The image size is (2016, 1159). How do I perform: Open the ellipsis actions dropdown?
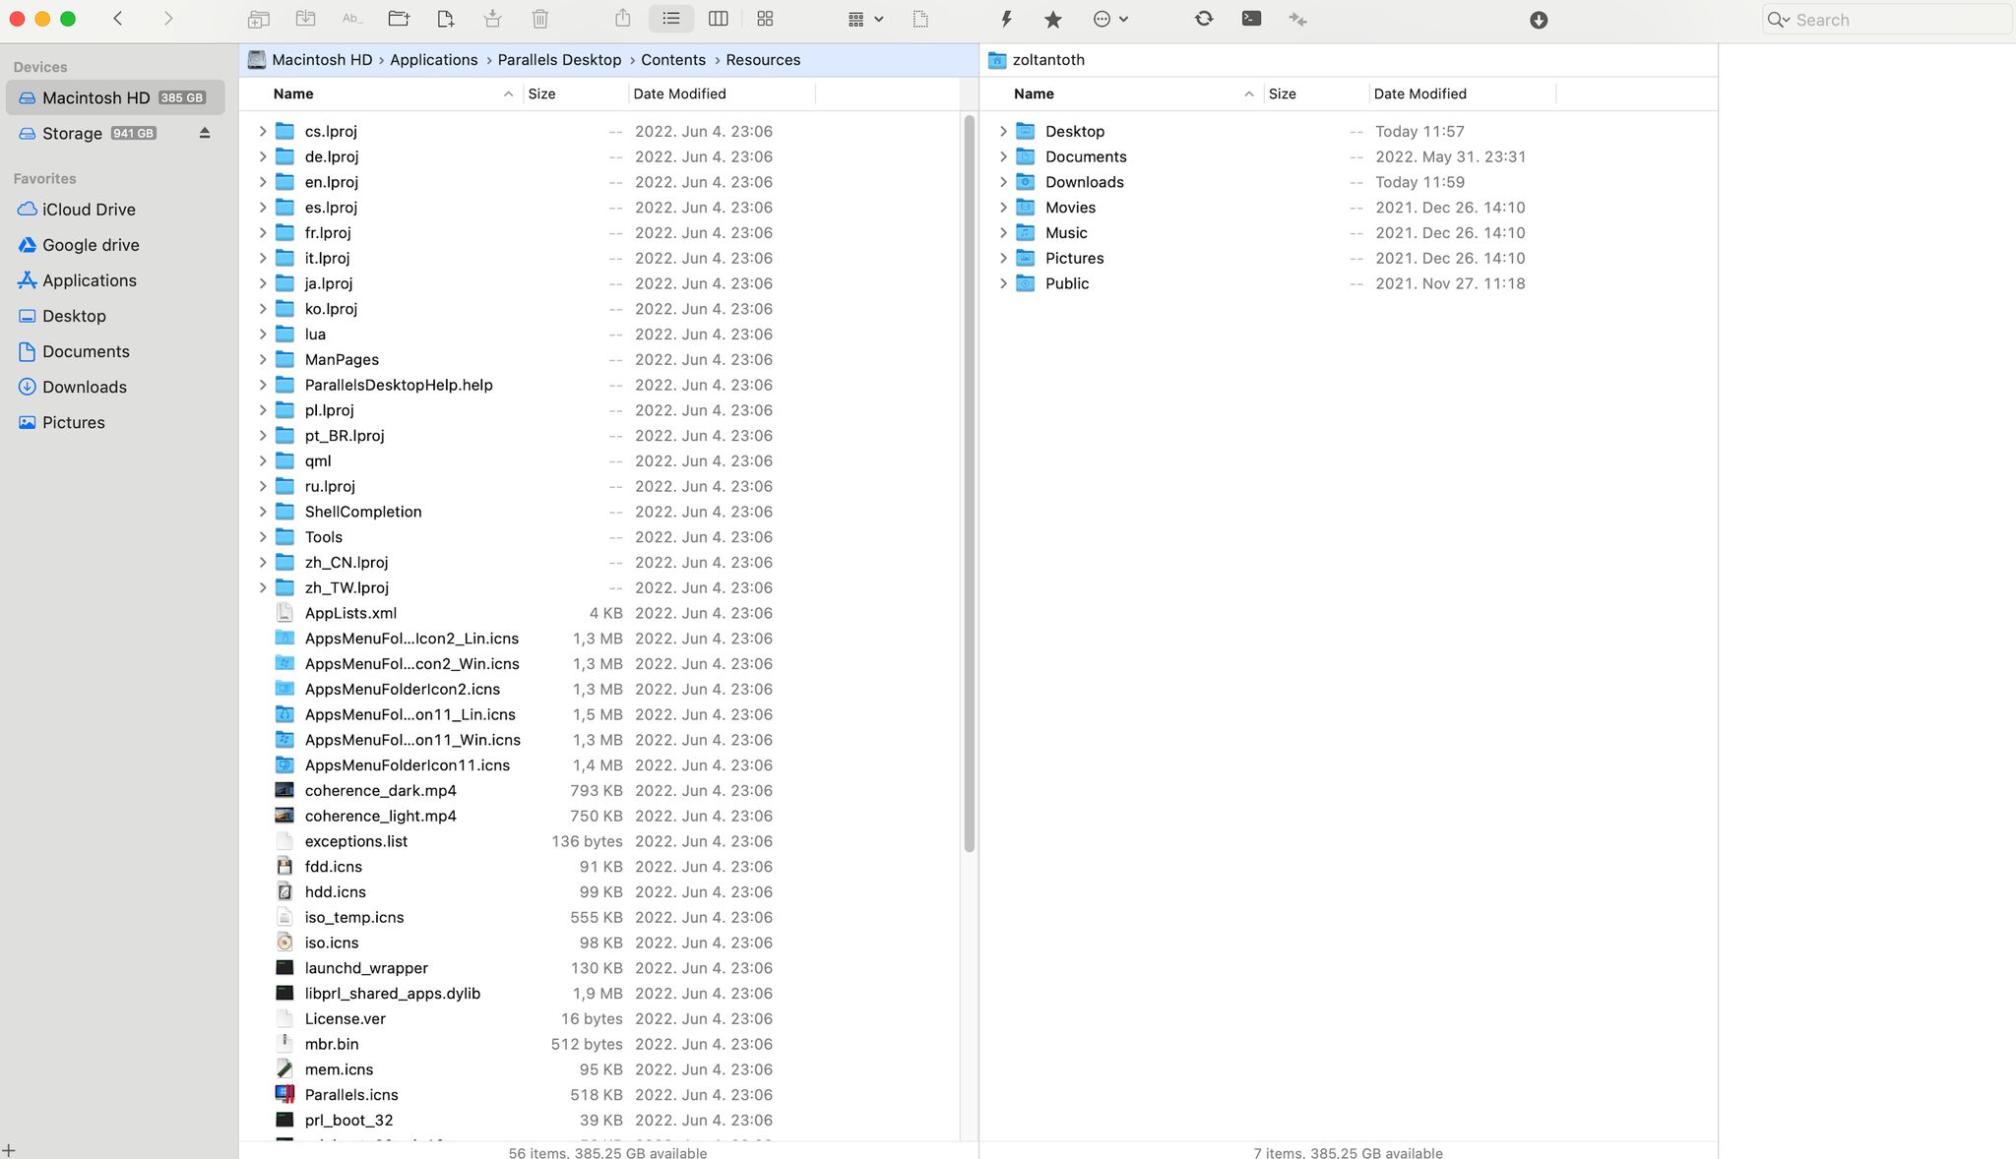[x=1110, y=19]
